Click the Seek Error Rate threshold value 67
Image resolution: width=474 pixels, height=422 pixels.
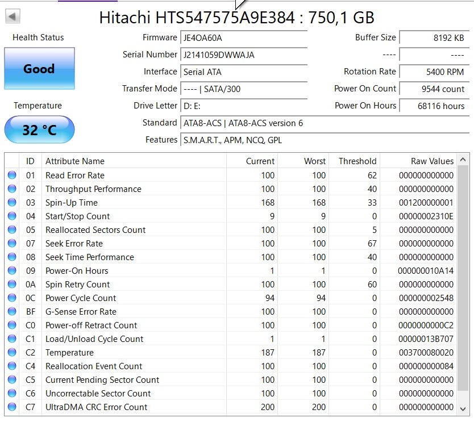pos(372,244)
